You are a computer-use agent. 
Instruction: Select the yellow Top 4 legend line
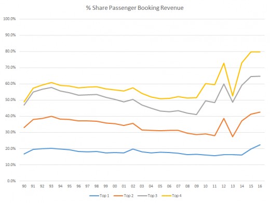[x=167, y=196]
